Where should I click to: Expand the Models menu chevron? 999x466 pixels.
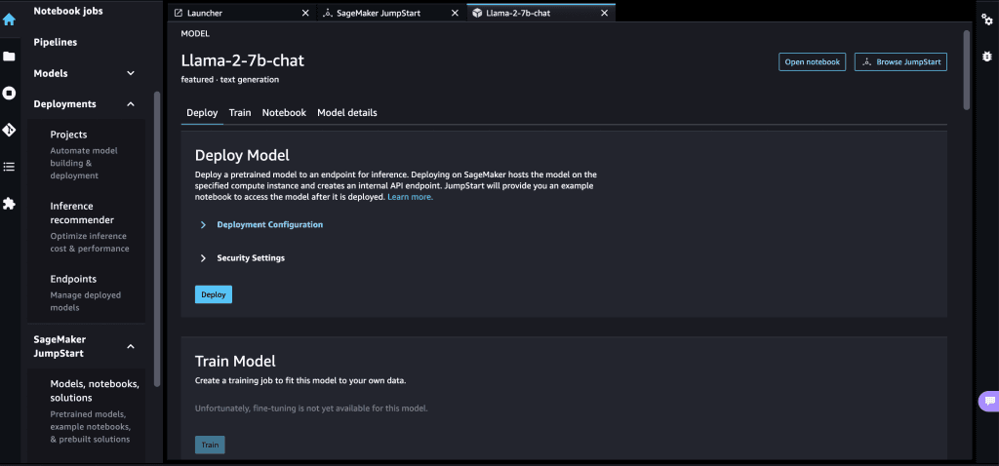tap(131, 73)
